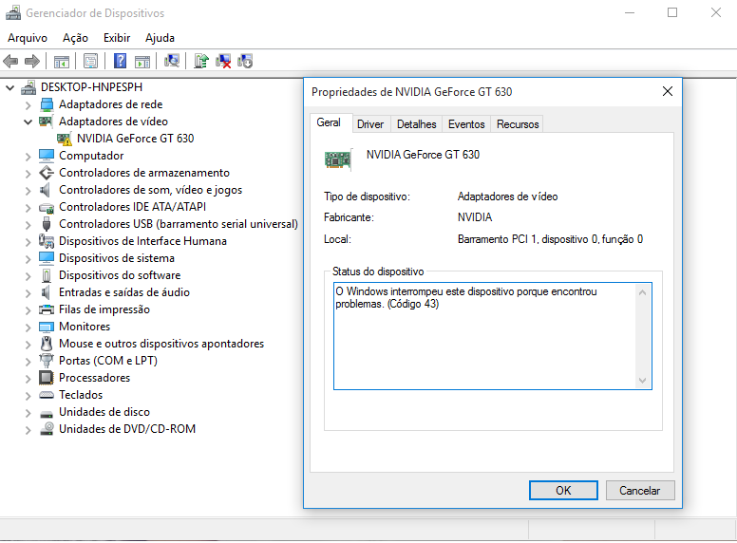
Task: Click scroll down arrow in device status box
Action: tap(643, 381)
